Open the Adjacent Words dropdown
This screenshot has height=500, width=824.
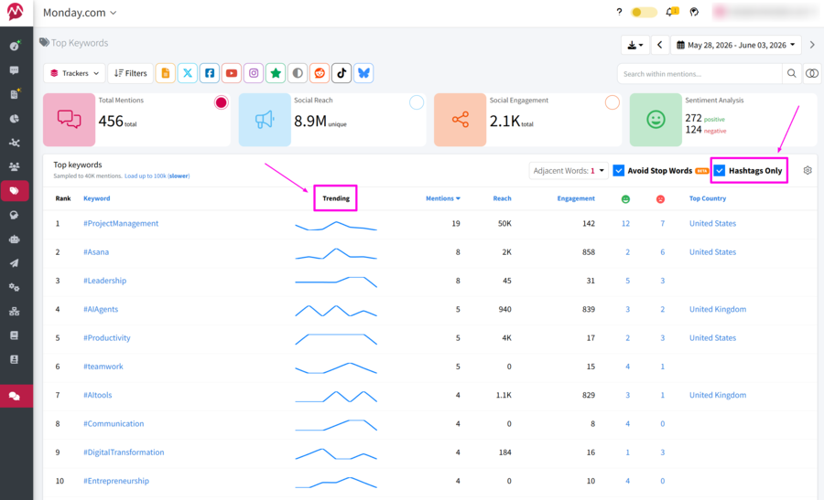(569, 171)
